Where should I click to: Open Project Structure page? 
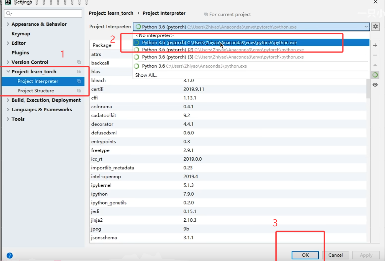(43, 91)
